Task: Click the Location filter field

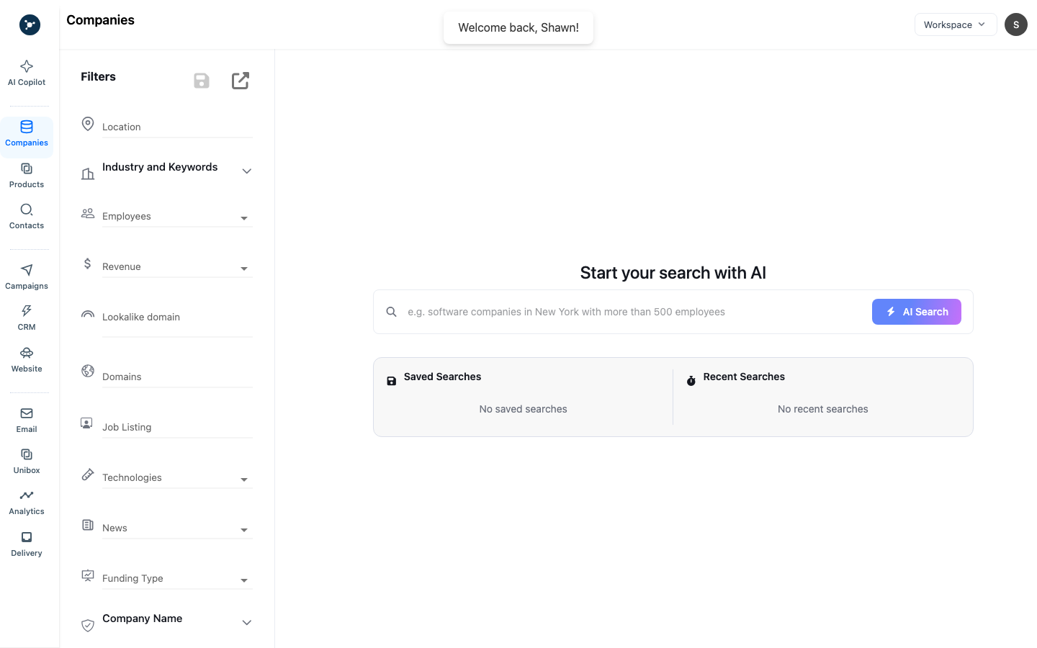Action: click(x=177, y=127)
